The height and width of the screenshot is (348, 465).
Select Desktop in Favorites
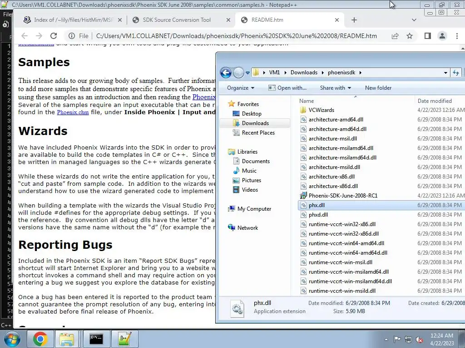coord(252,114)
